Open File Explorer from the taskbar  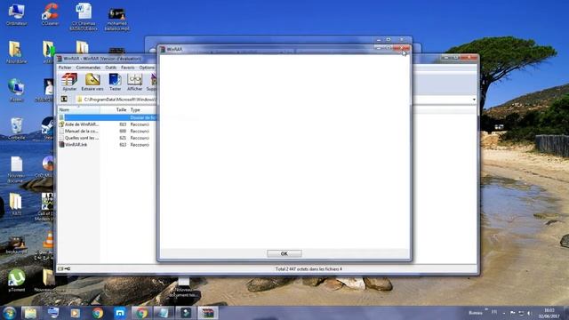click(x=30, y=313)
